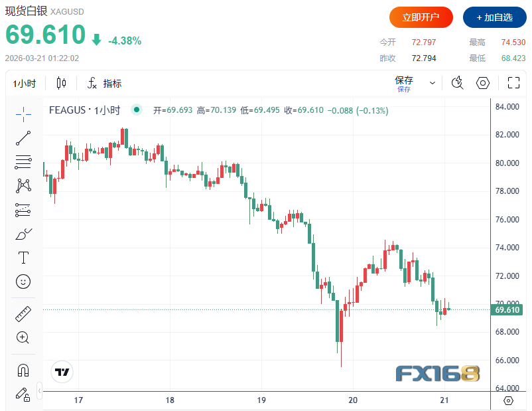Select the trend line drawing tool
This screenshot has width=532, height=411.
[x=23, y=138]
